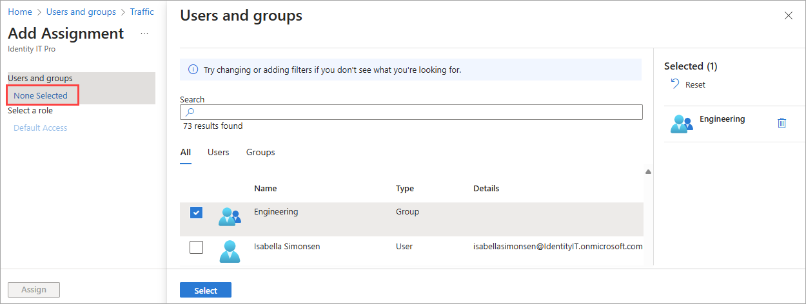This screenshot has width=806, height=304.
Task: Switch to the All tab
Action: pos(186,153)
